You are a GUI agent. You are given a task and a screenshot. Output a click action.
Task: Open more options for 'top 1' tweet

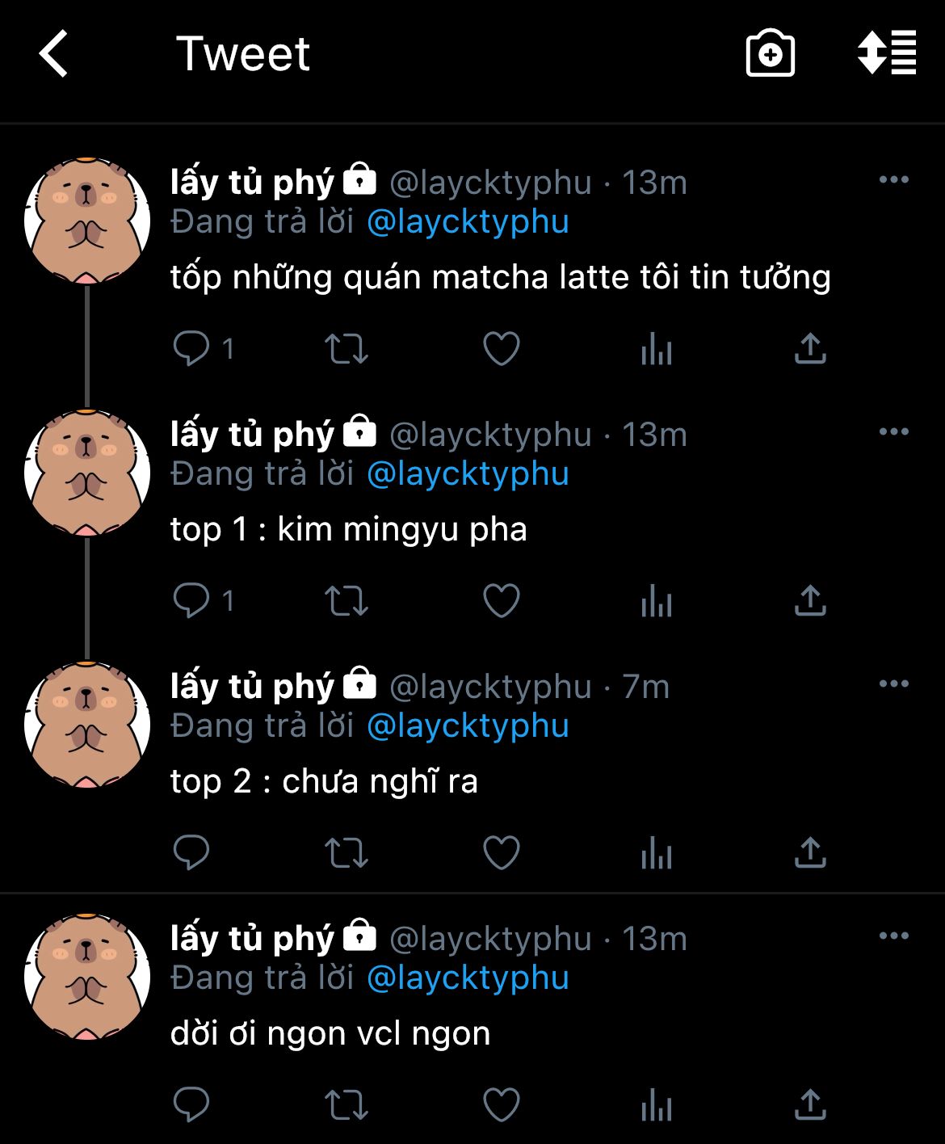[894, 431]
